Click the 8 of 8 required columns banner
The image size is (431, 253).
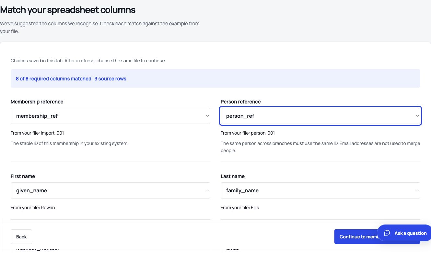[x=215, y=78]
